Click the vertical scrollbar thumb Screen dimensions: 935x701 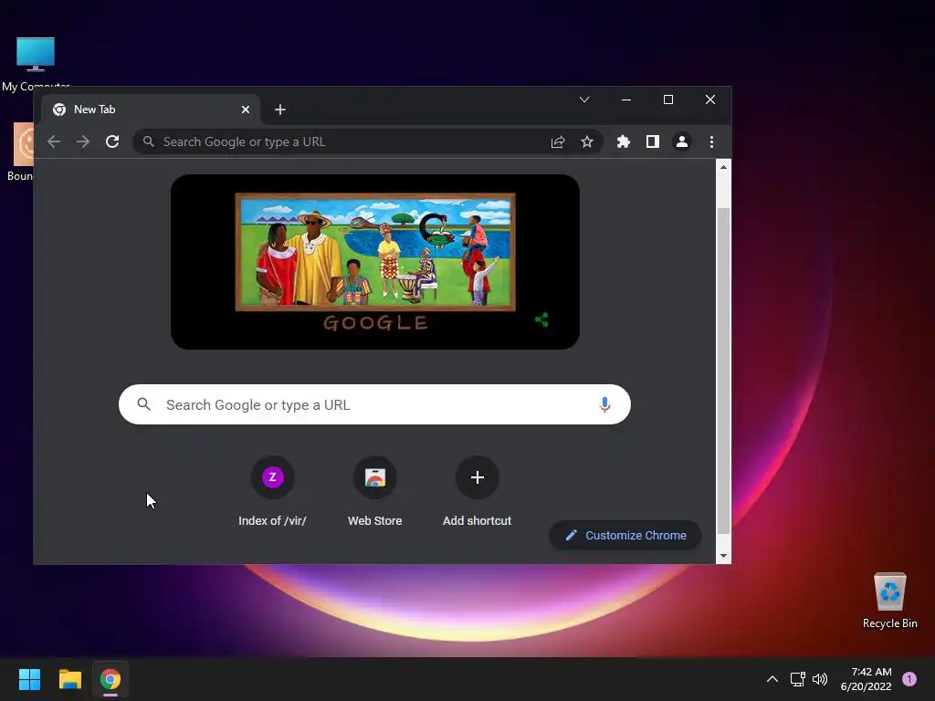[x=723, y=371]
